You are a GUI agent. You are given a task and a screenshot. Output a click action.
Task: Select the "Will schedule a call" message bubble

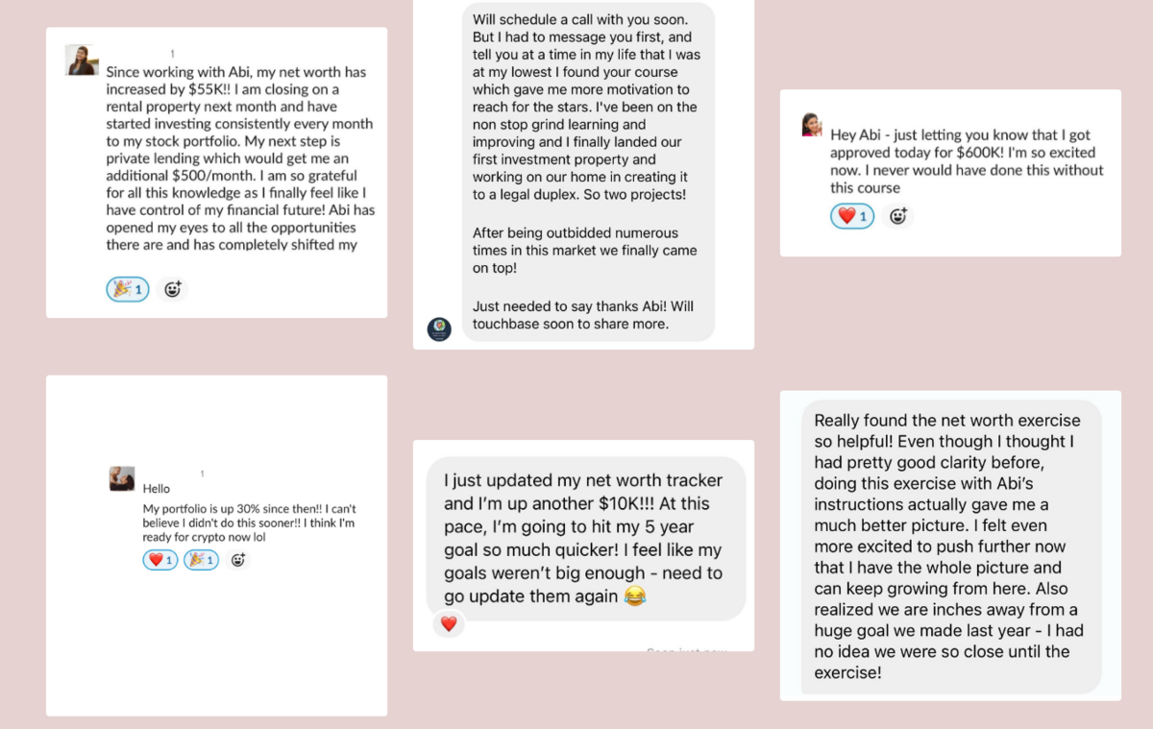pyautogui.click(x=588, y=172)
